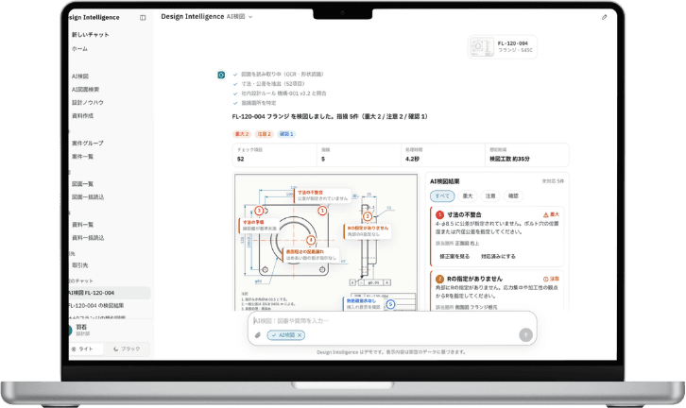686x408 pixels.
Task: Select chat AI検図 FL-120-004 in history
Action: 110,293
